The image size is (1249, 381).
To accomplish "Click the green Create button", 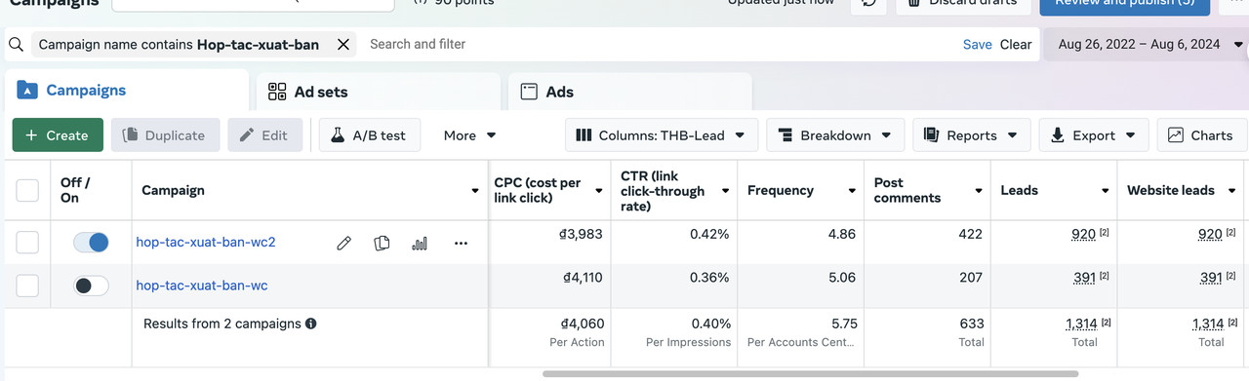I will point(58,135).
